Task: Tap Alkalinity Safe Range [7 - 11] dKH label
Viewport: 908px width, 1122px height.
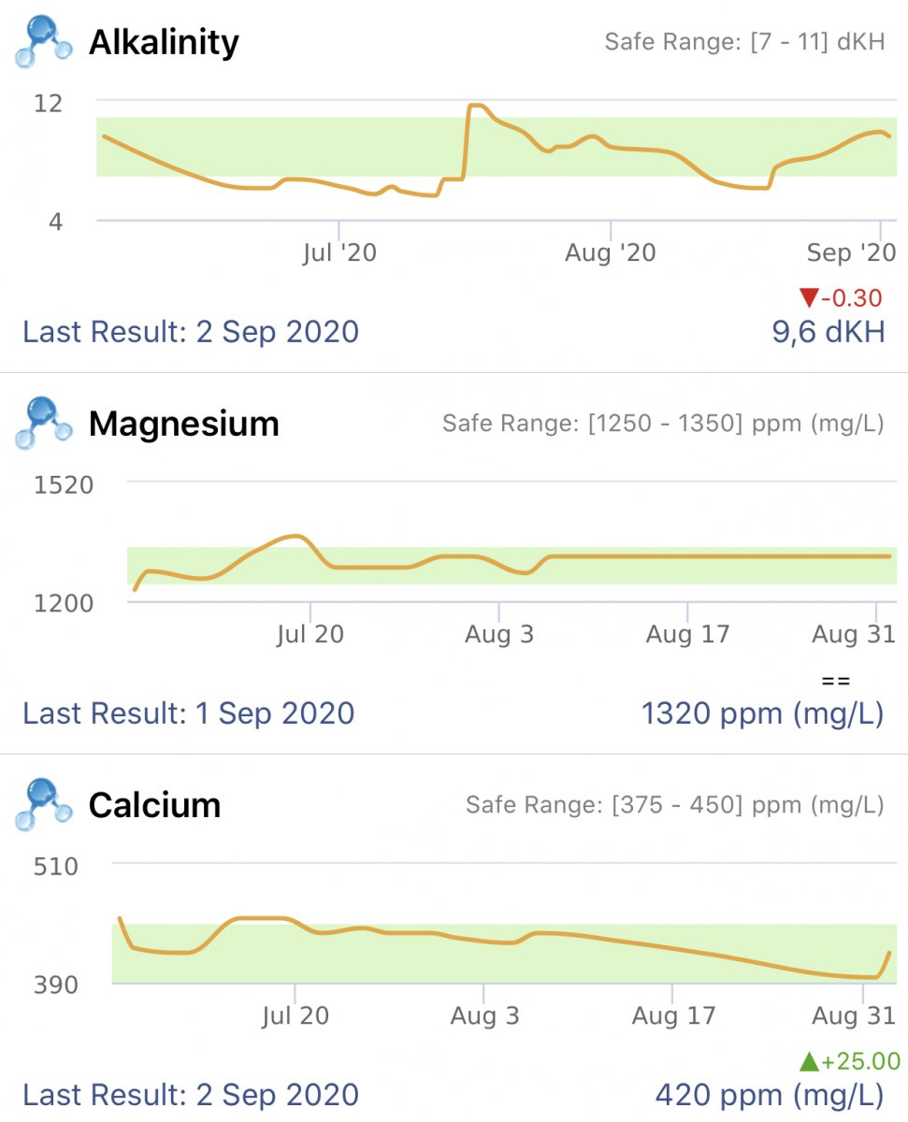Action: [744, 42]
